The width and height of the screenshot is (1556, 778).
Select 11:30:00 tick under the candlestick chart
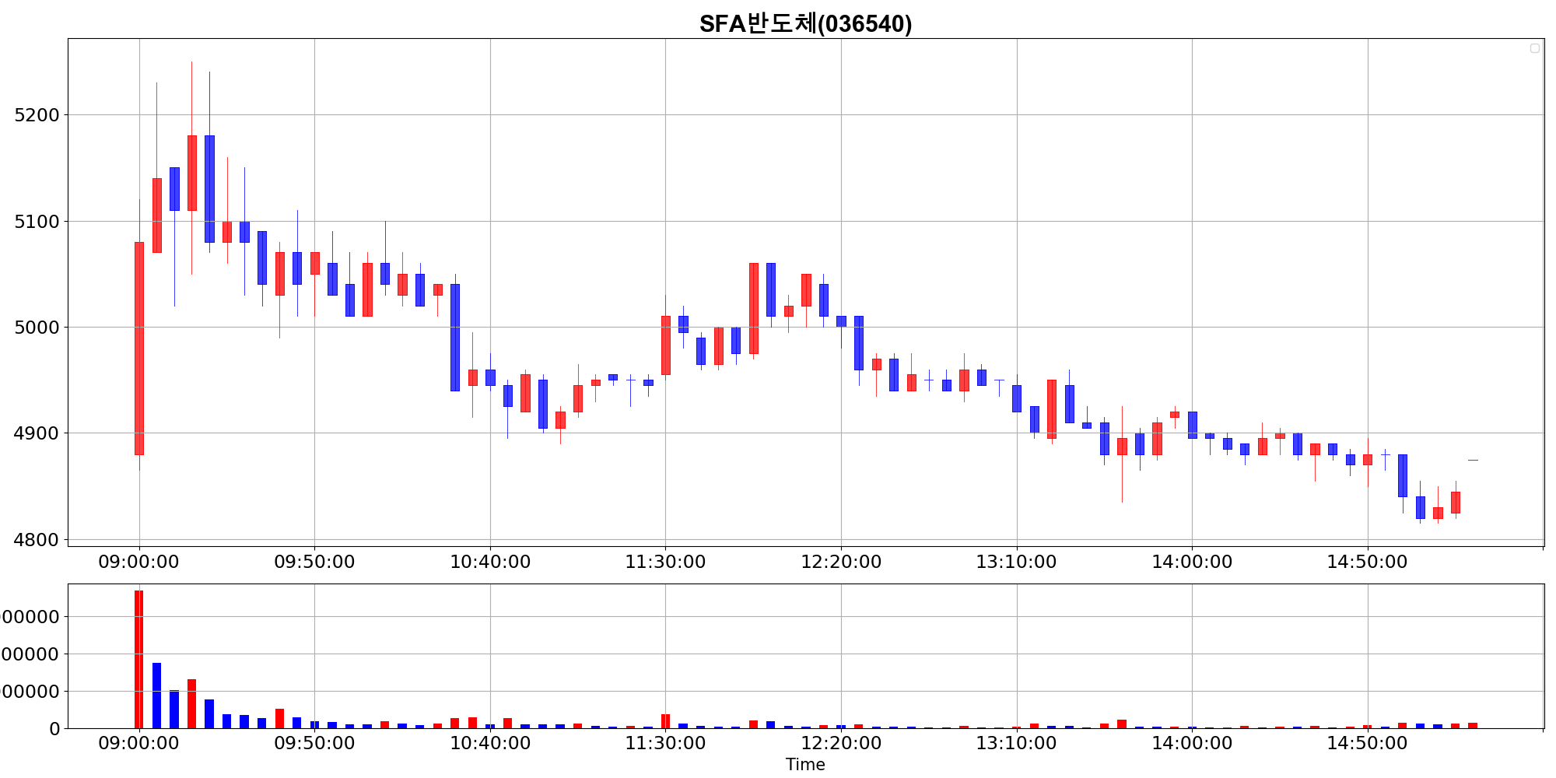point(665,562)
